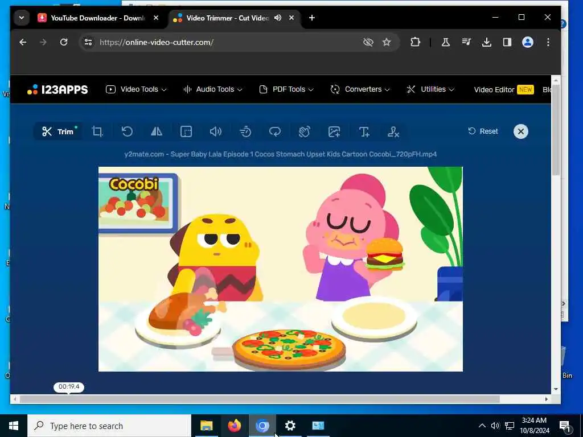View site information icon
The width and height of the screenshot is (583, 437).
[x=88, y=42]
